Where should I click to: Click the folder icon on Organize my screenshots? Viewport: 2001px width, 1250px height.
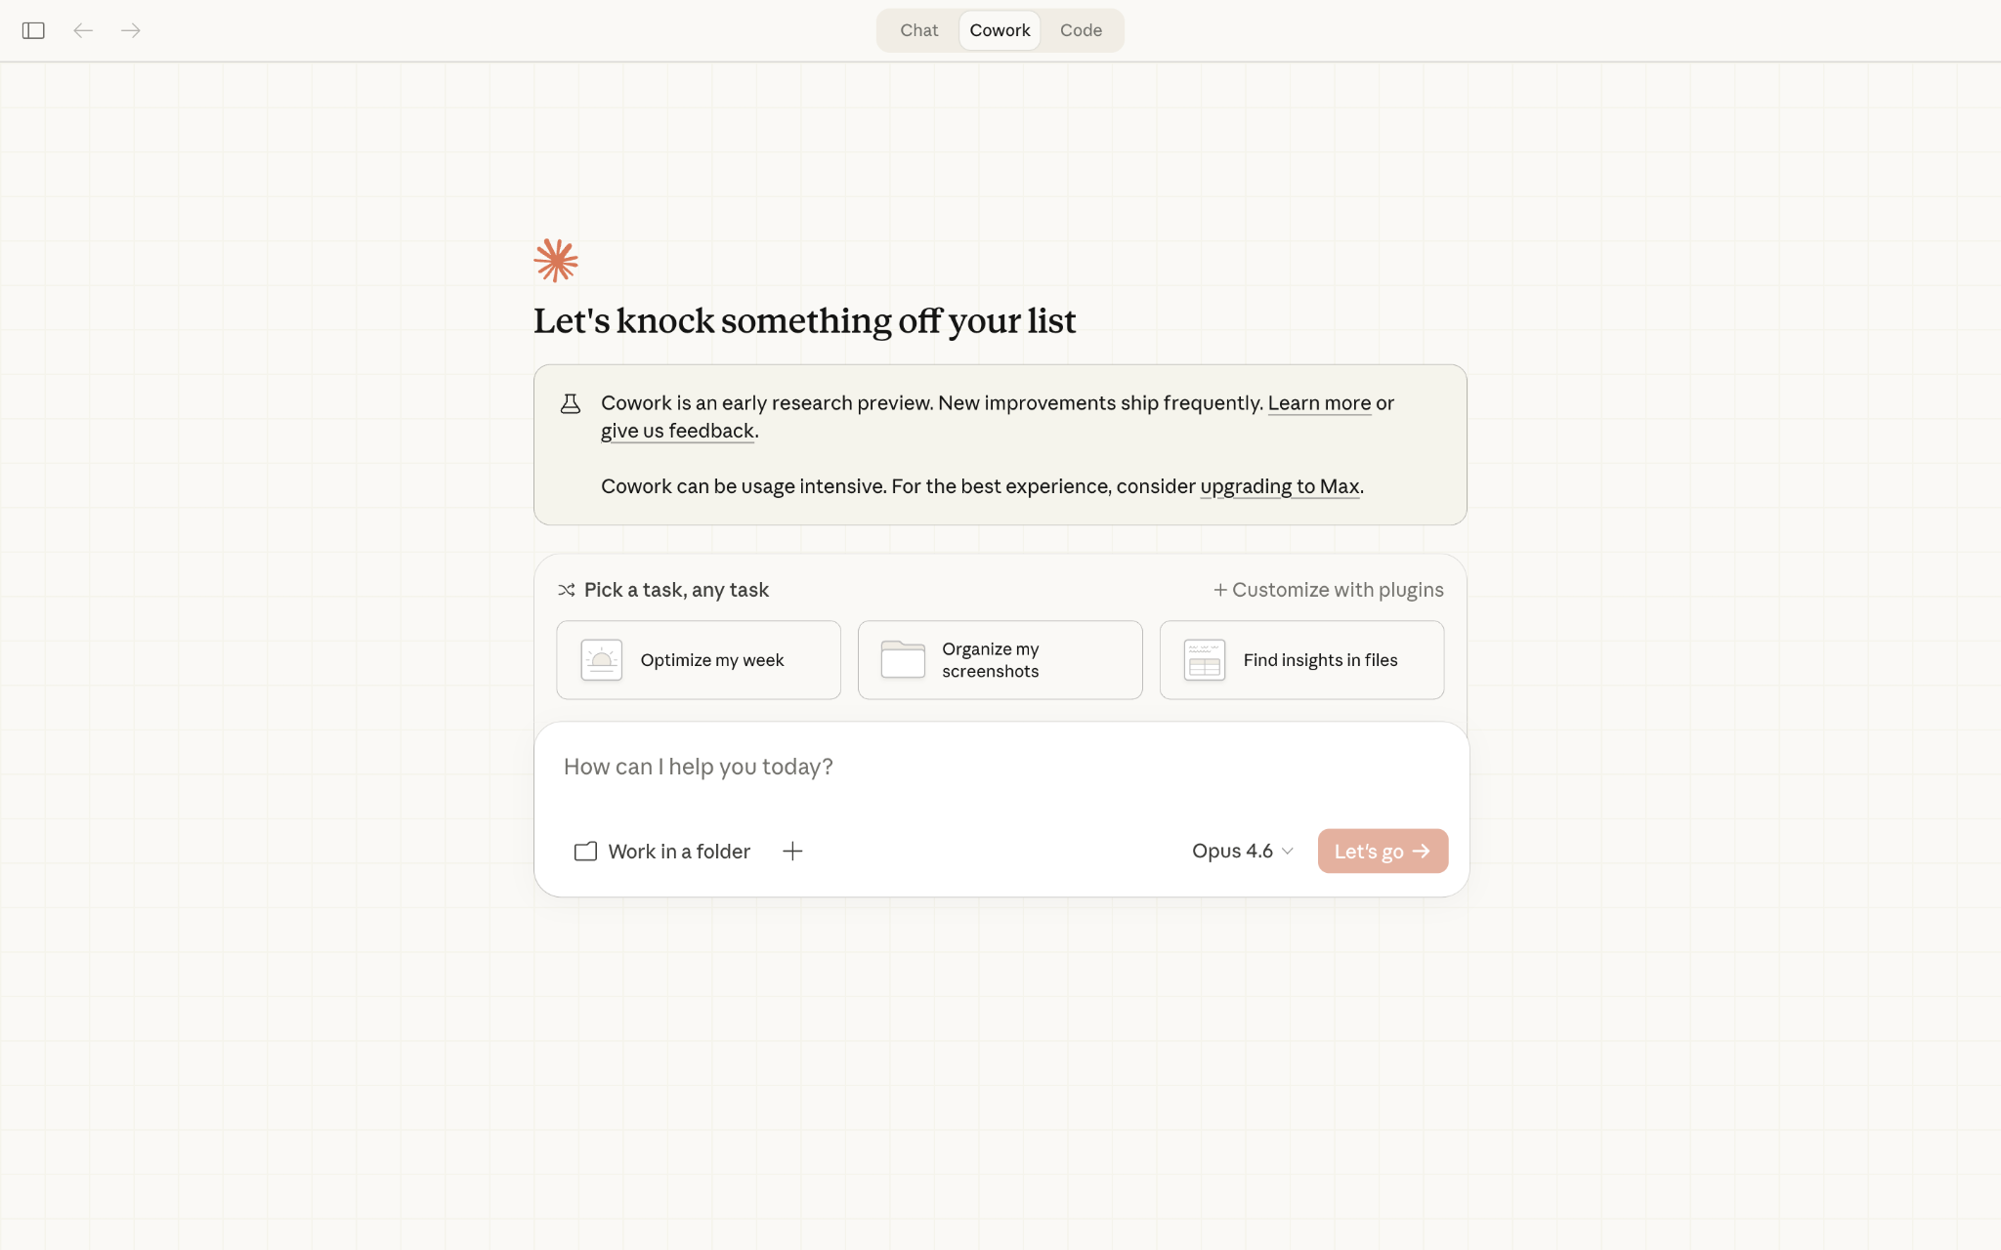click(903, 659)
